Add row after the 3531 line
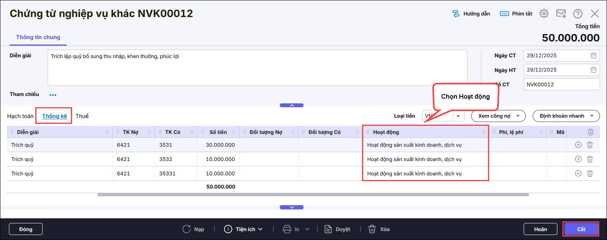 point(578,145)
